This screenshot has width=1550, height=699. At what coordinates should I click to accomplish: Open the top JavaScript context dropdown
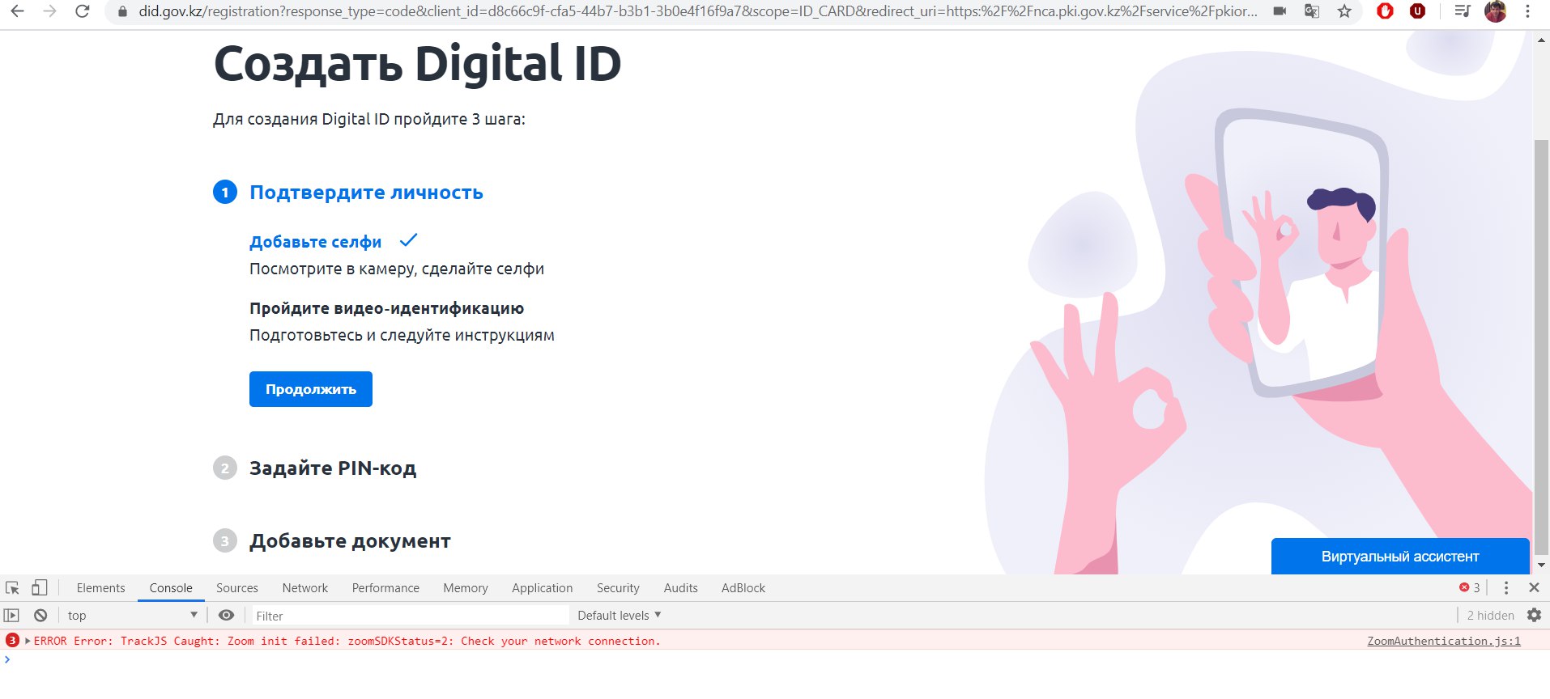[132, 616]
